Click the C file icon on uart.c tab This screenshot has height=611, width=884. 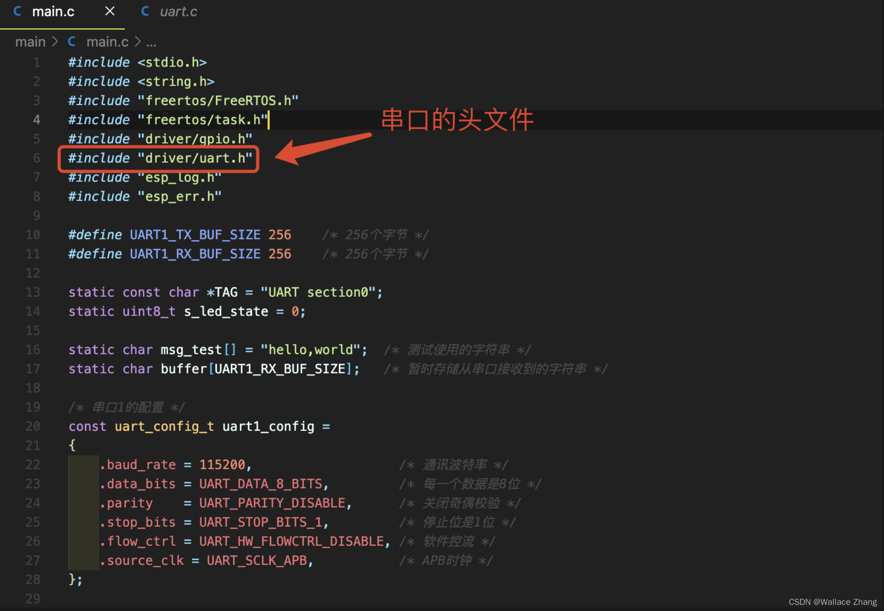tap(145, 11)
